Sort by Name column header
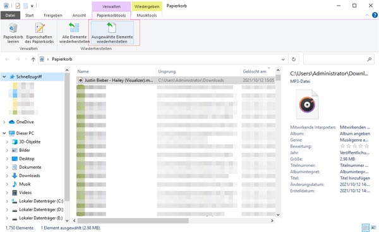Viewport: 379px width, 232px height. pos(116,71)
